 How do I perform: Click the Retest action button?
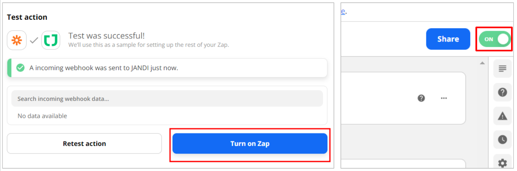84,144
